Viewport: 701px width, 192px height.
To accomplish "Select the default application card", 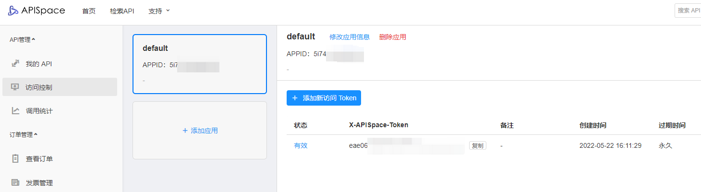I will 200,64.
